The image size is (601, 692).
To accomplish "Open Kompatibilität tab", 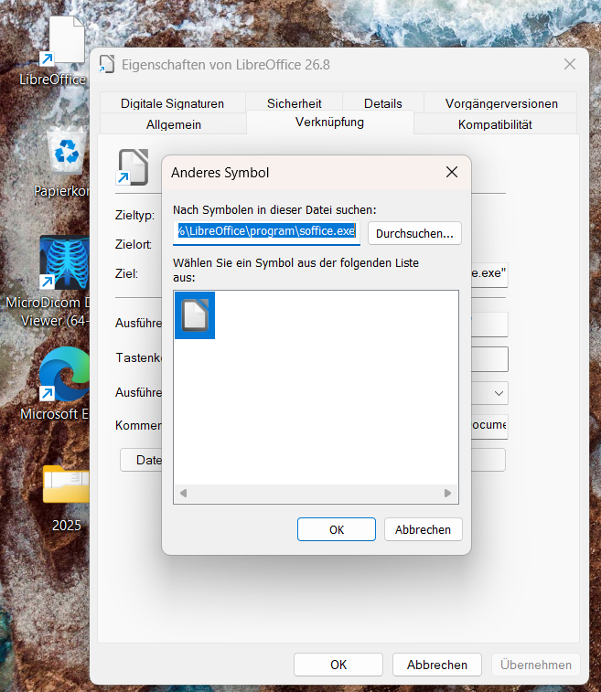I will (495, 124).
